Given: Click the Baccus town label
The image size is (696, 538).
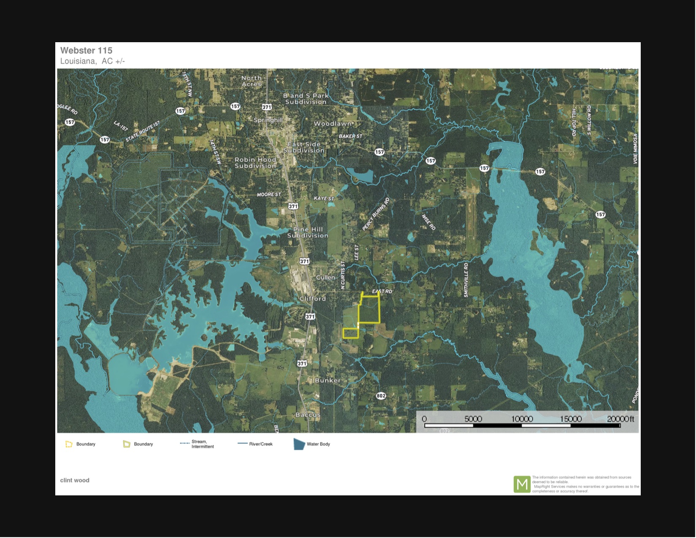Looking at the screenshot, I should pyautogui.click(x=308, y=415).
